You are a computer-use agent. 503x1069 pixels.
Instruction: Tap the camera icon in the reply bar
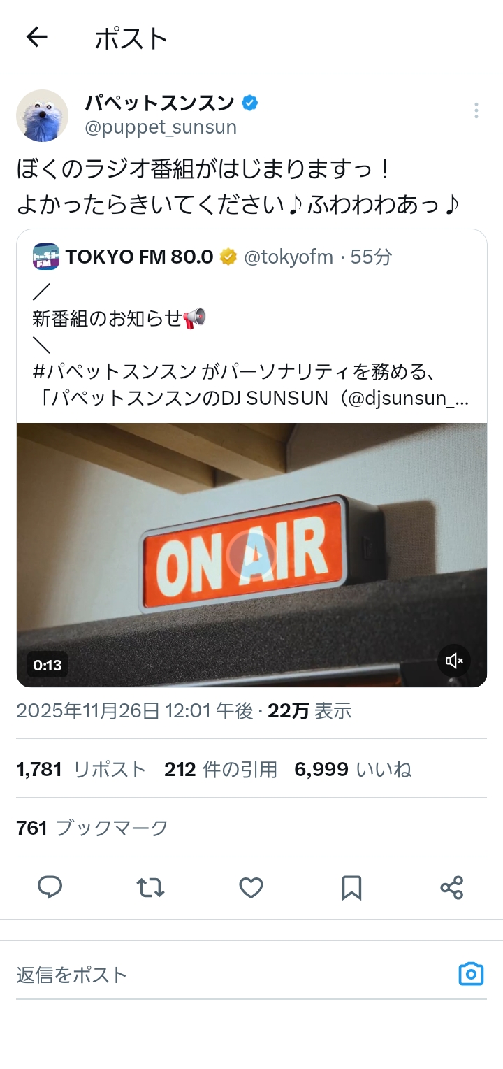(471, 974)
